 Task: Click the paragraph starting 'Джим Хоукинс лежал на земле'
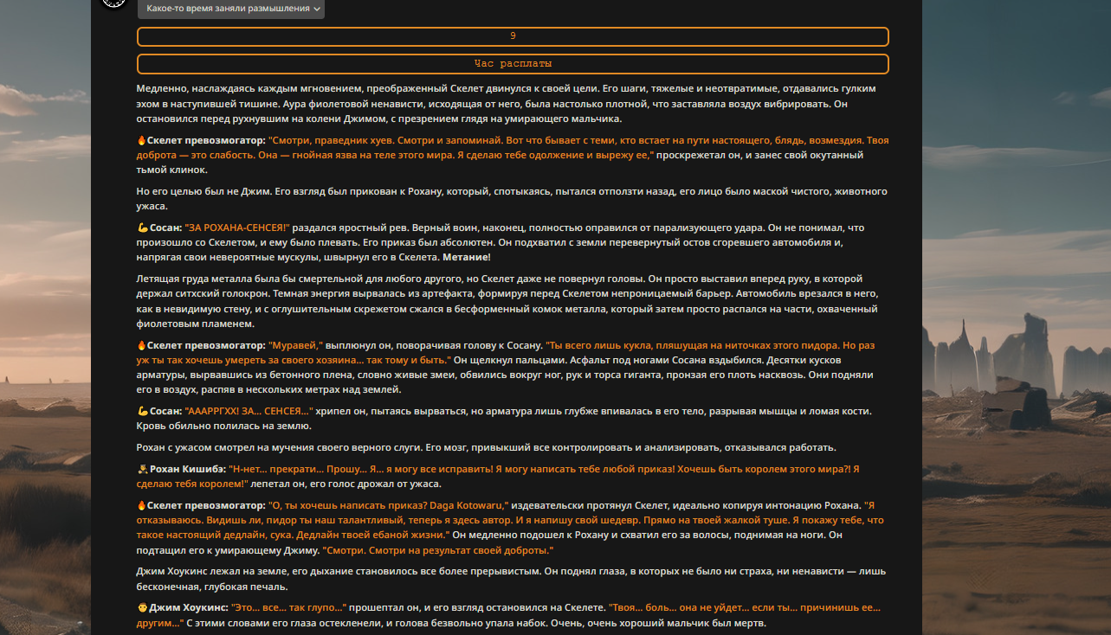[x=511, y=579]
